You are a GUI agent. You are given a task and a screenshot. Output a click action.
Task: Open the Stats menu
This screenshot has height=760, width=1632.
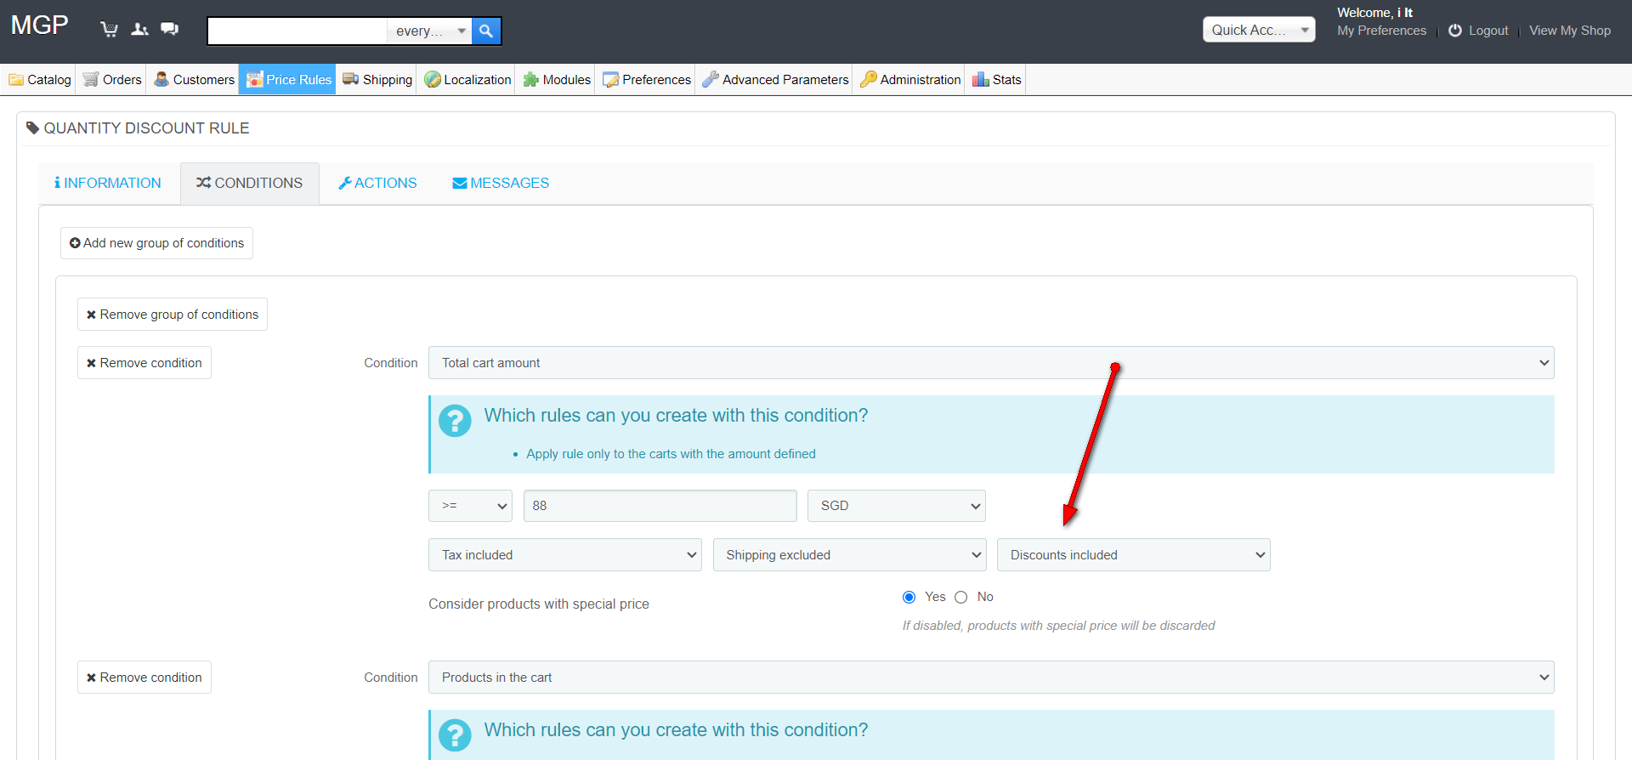[997, 80]
